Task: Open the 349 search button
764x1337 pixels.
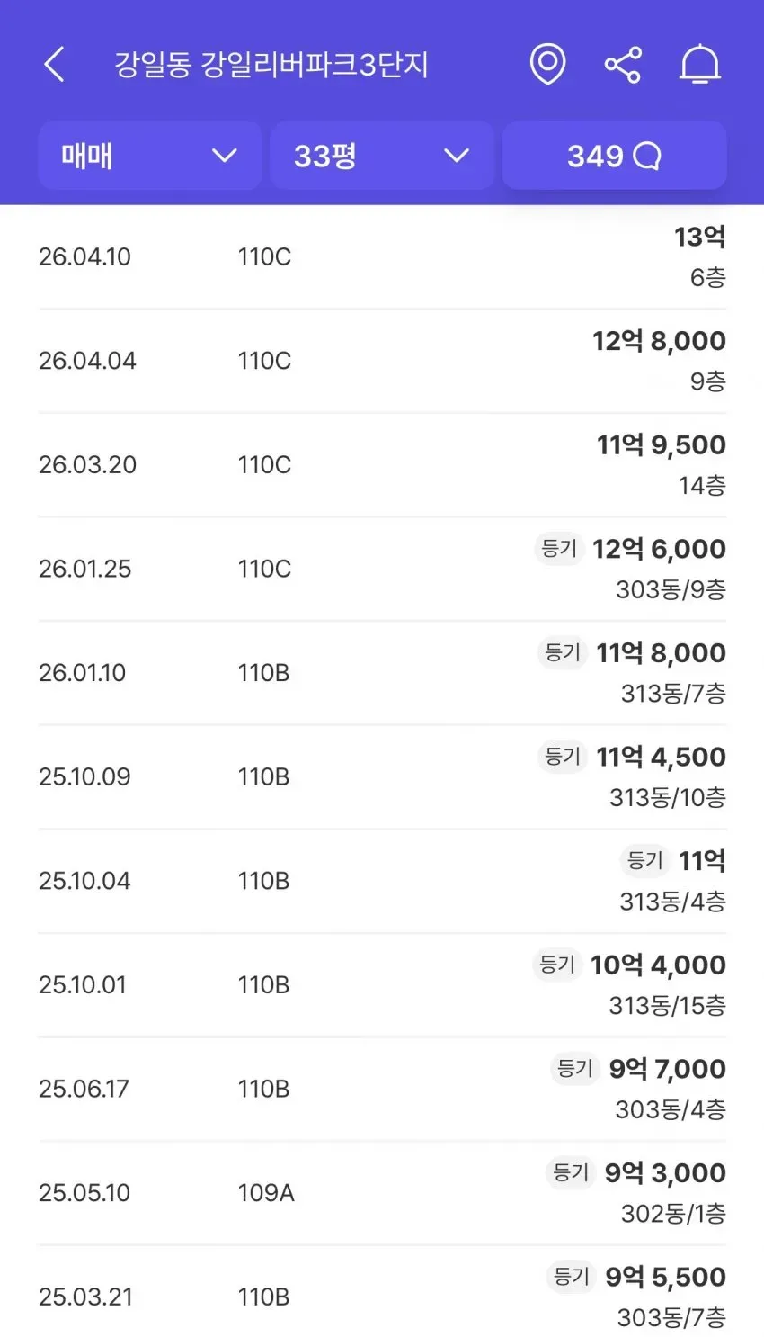Action: (x=614, y=156)
